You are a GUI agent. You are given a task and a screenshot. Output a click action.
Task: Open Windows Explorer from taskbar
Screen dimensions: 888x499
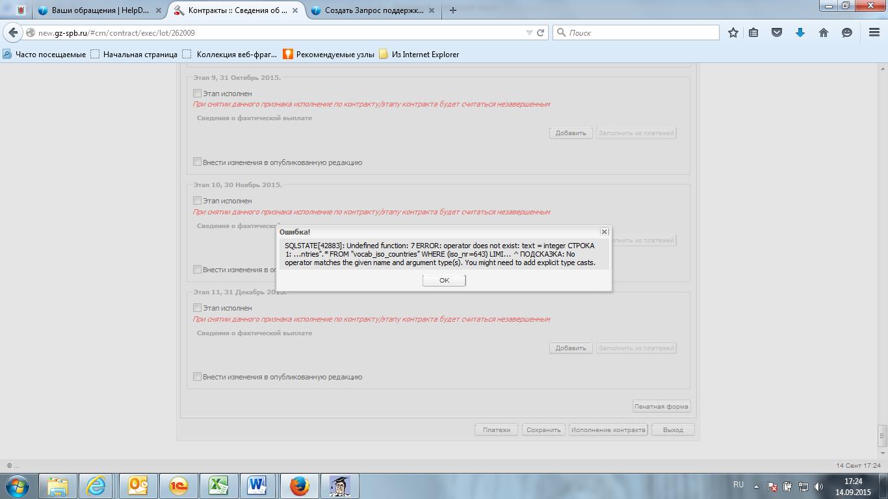[58, 486]
